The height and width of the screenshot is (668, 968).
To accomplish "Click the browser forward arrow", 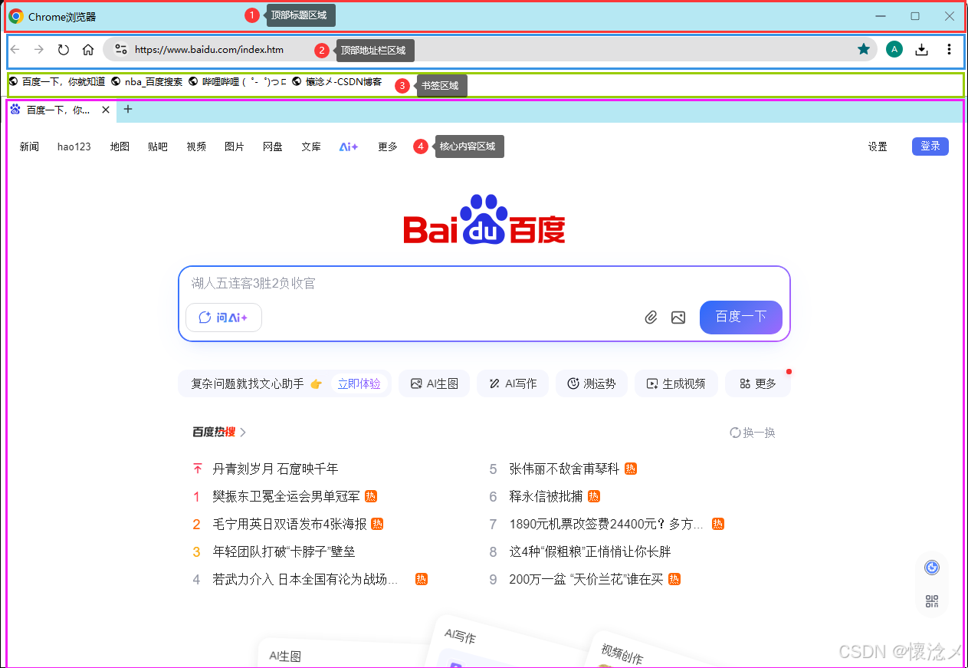I will [39, 50].
